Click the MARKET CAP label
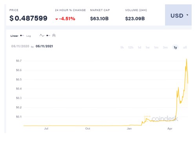Image resolution: width=196 pixels, height=146 pixels. (100, 10)
